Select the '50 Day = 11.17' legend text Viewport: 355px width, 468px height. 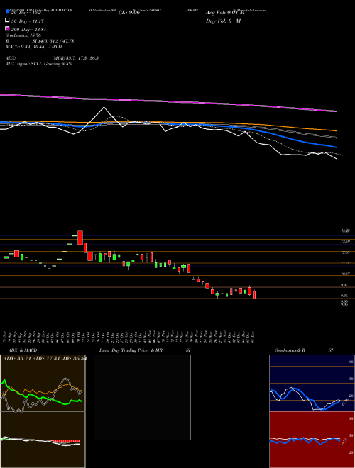pos(28,21)
